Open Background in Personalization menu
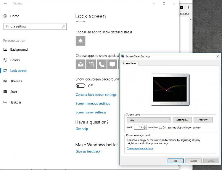The image size is (222, 170). pos(19,49)
